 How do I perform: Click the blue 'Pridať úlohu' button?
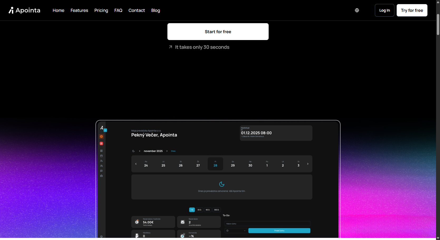point(279,231)
